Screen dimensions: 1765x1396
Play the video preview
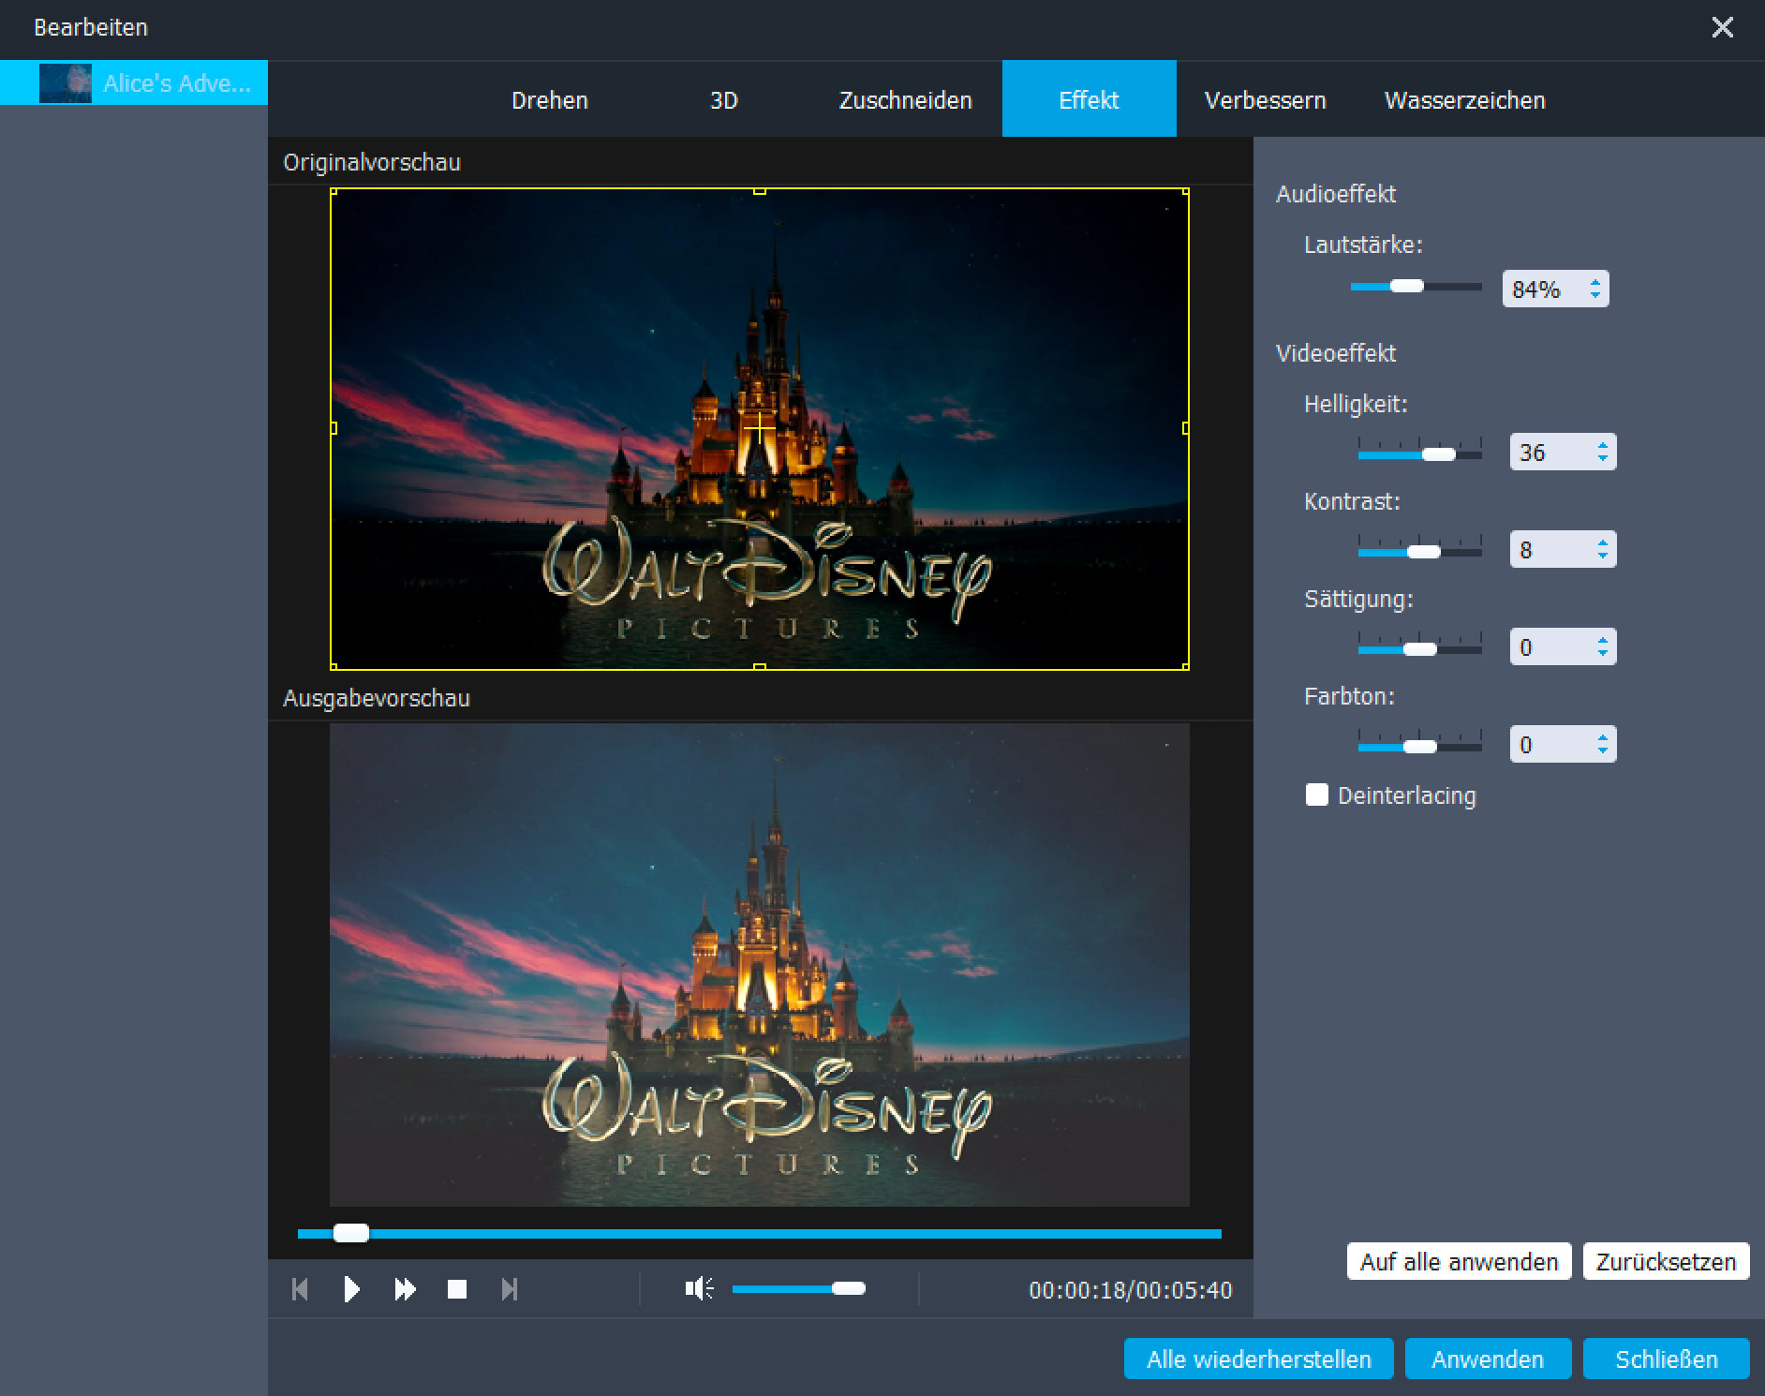pos(351,1289)
